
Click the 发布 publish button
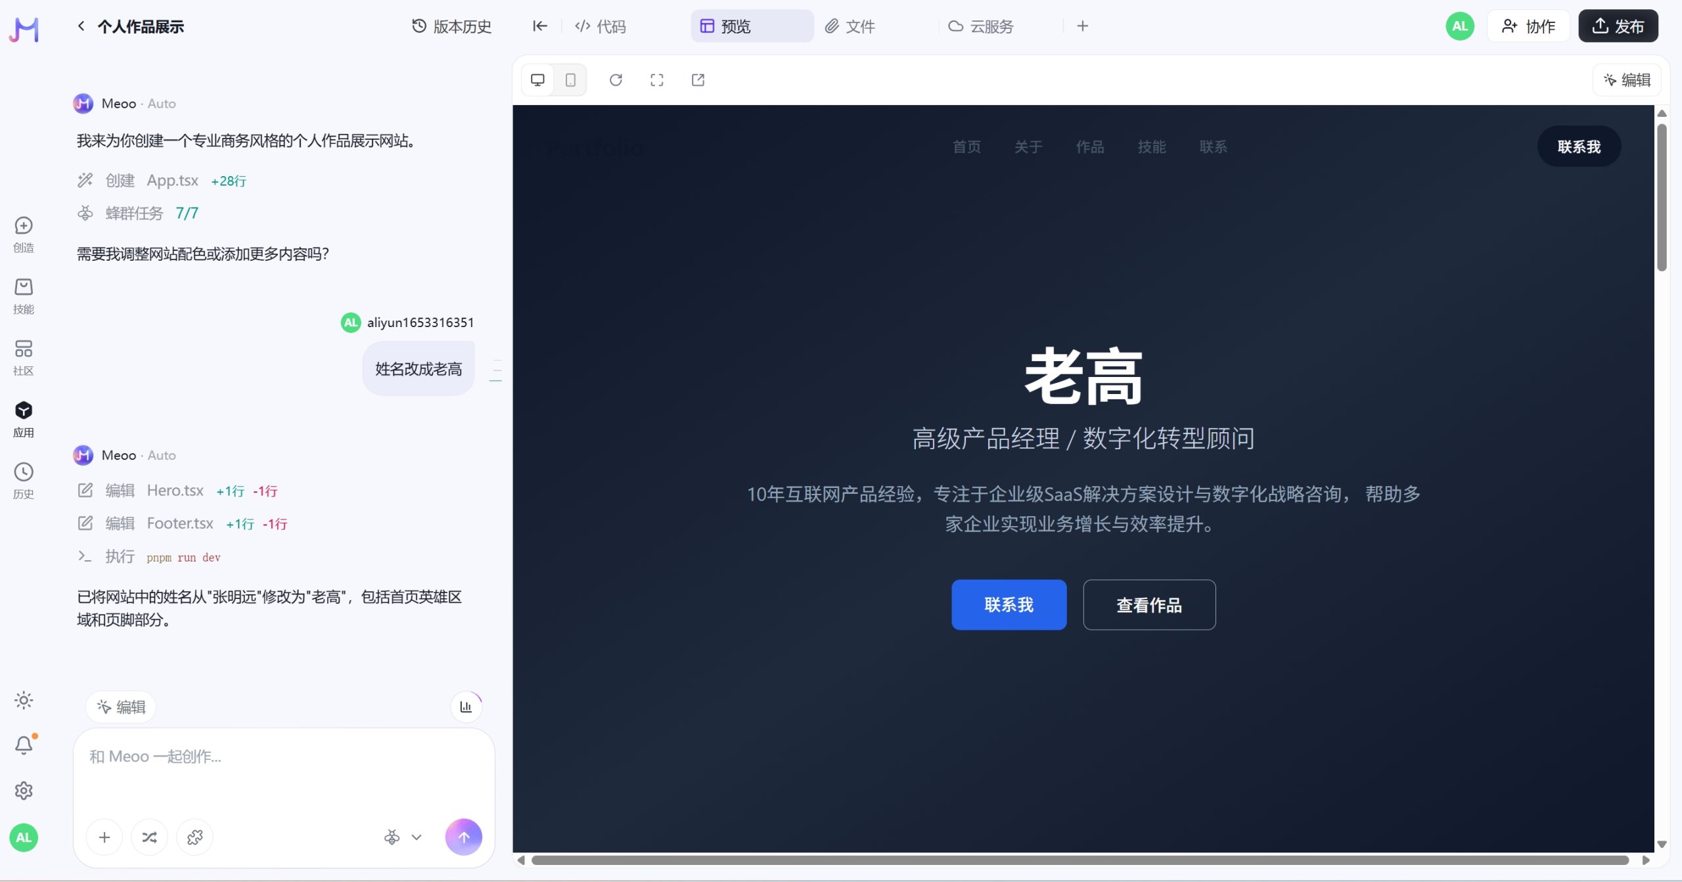coord(1618,26)
